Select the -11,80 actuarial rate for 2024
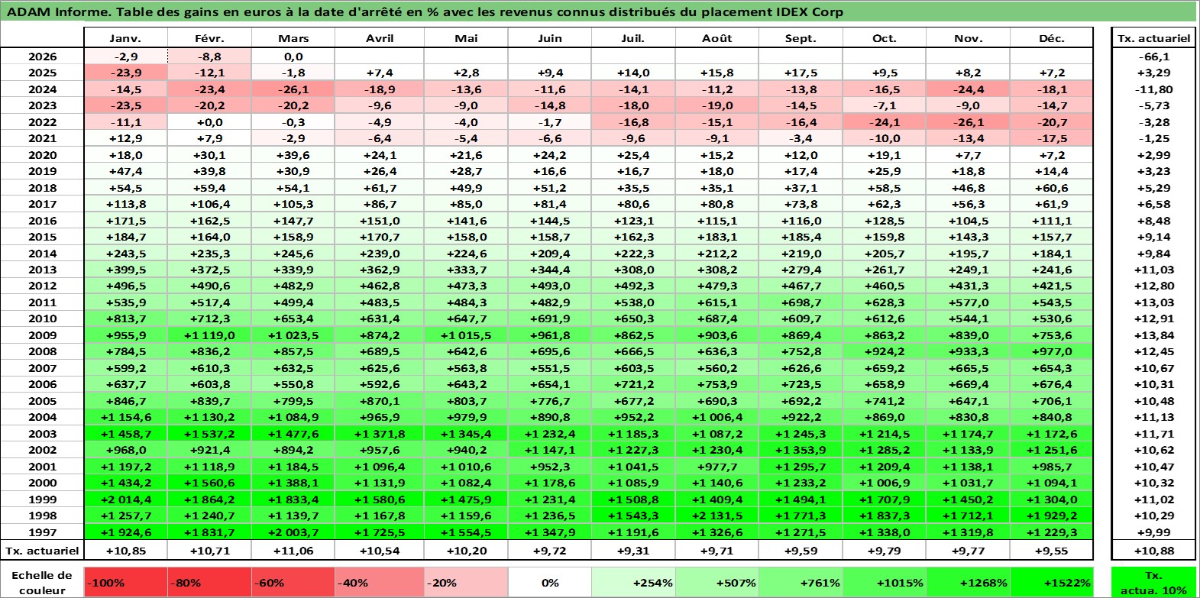Screen dimensions: 1200x598 pyautogui.click(x=1153, y=89)
